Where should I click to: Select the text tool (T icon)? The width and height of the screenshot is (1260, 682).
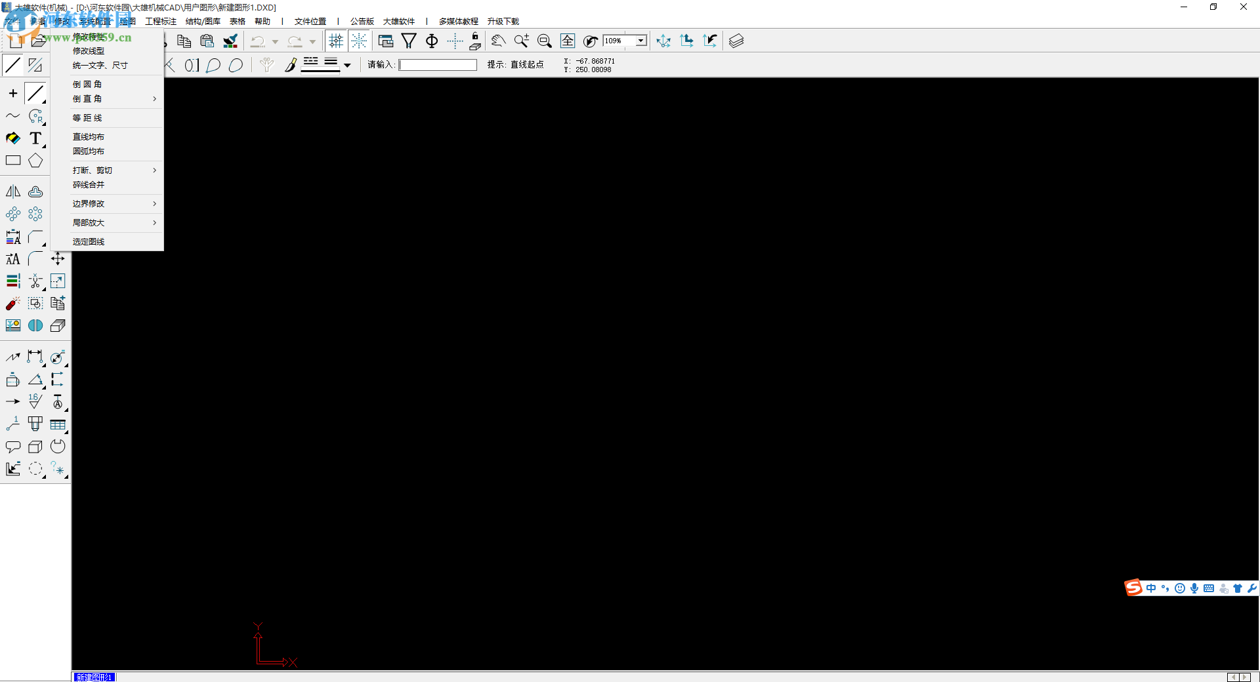click(35, 138)
